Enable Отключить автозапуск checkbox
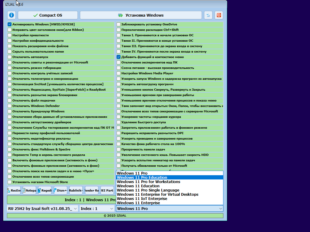The width and height of the screenshot is (310, 232). pos(9,57)
